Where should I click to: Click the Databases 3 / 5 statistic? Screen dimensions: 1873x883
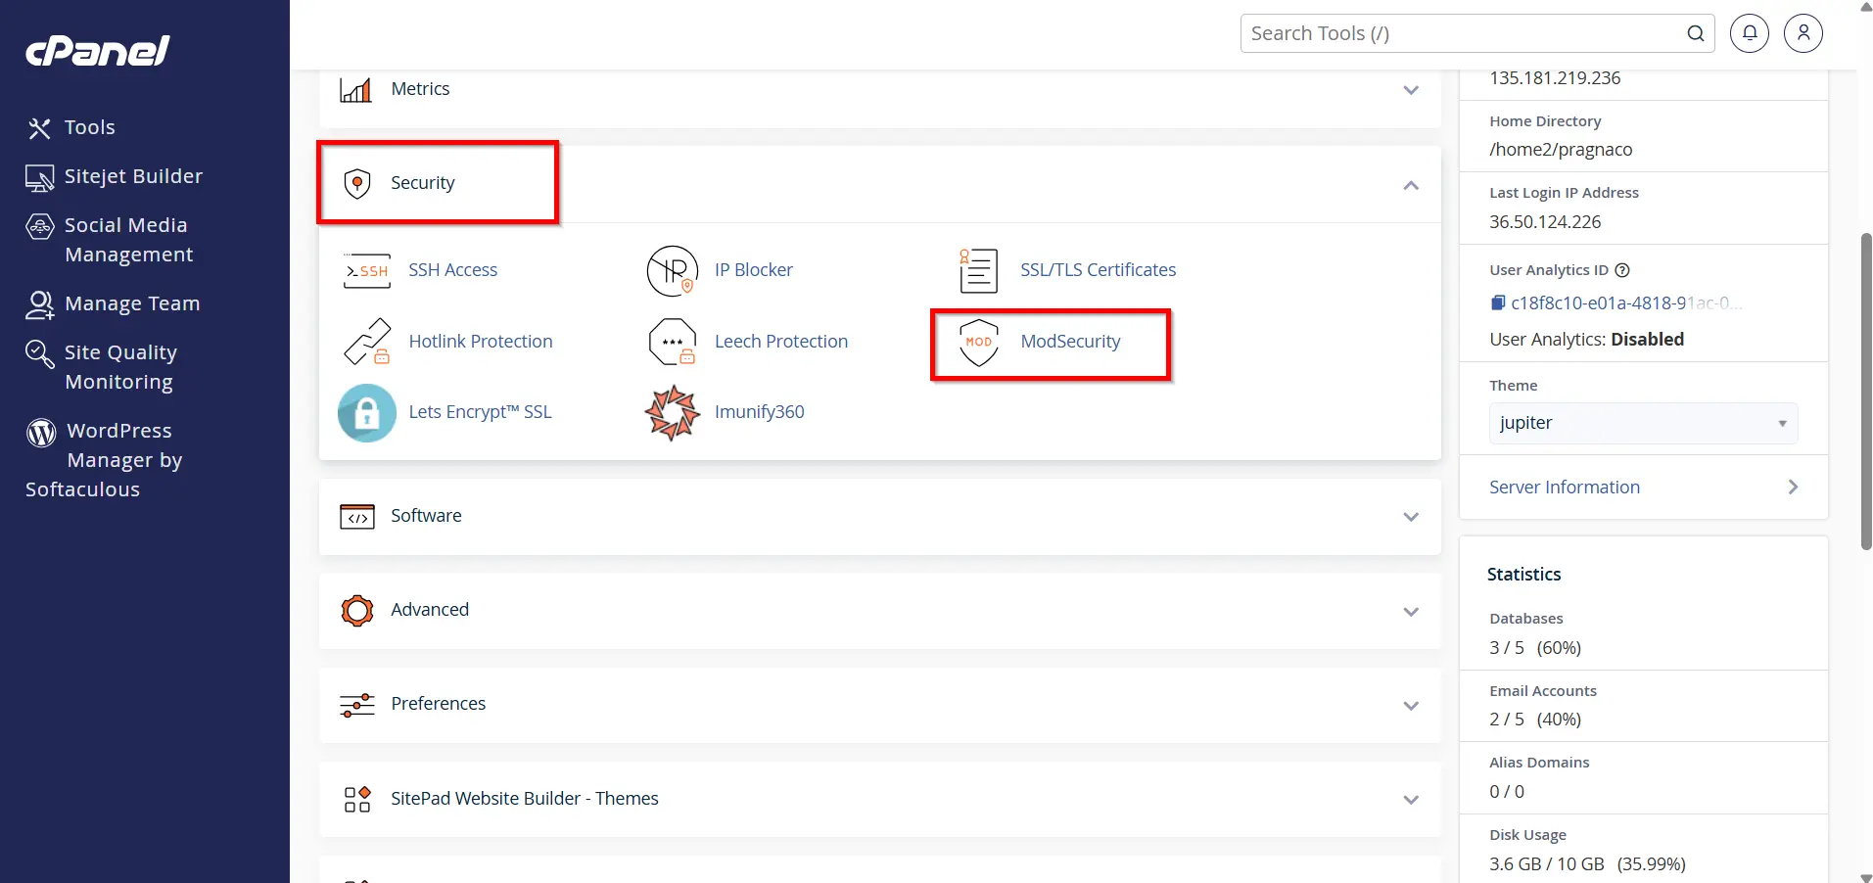pyautogui.click(x=1535, y=648)
